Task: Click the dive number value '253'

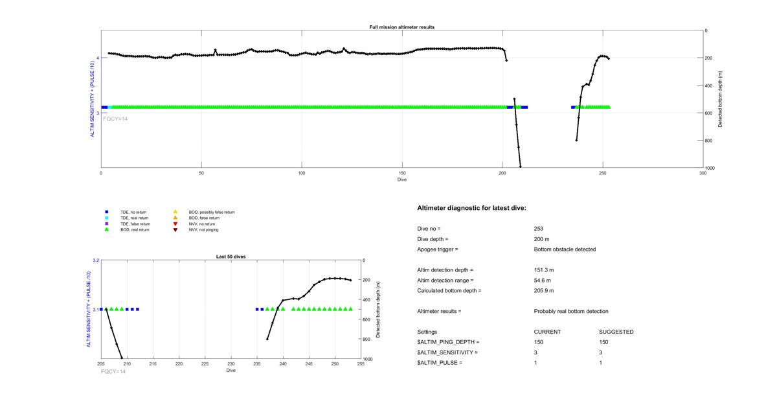Action: click(539, 229)
